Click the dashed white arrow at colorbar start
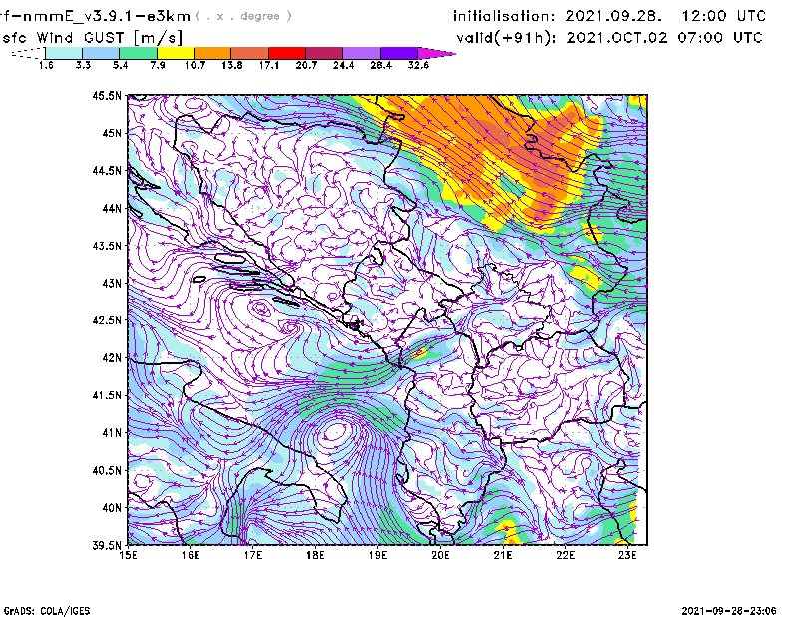798x617 pixels. 28,53
